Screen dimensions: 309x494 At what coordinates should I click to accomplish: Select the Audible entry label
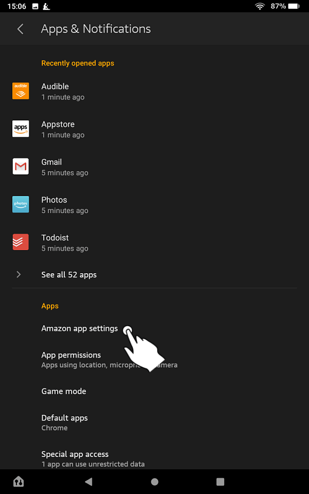[x=55, y=86]
